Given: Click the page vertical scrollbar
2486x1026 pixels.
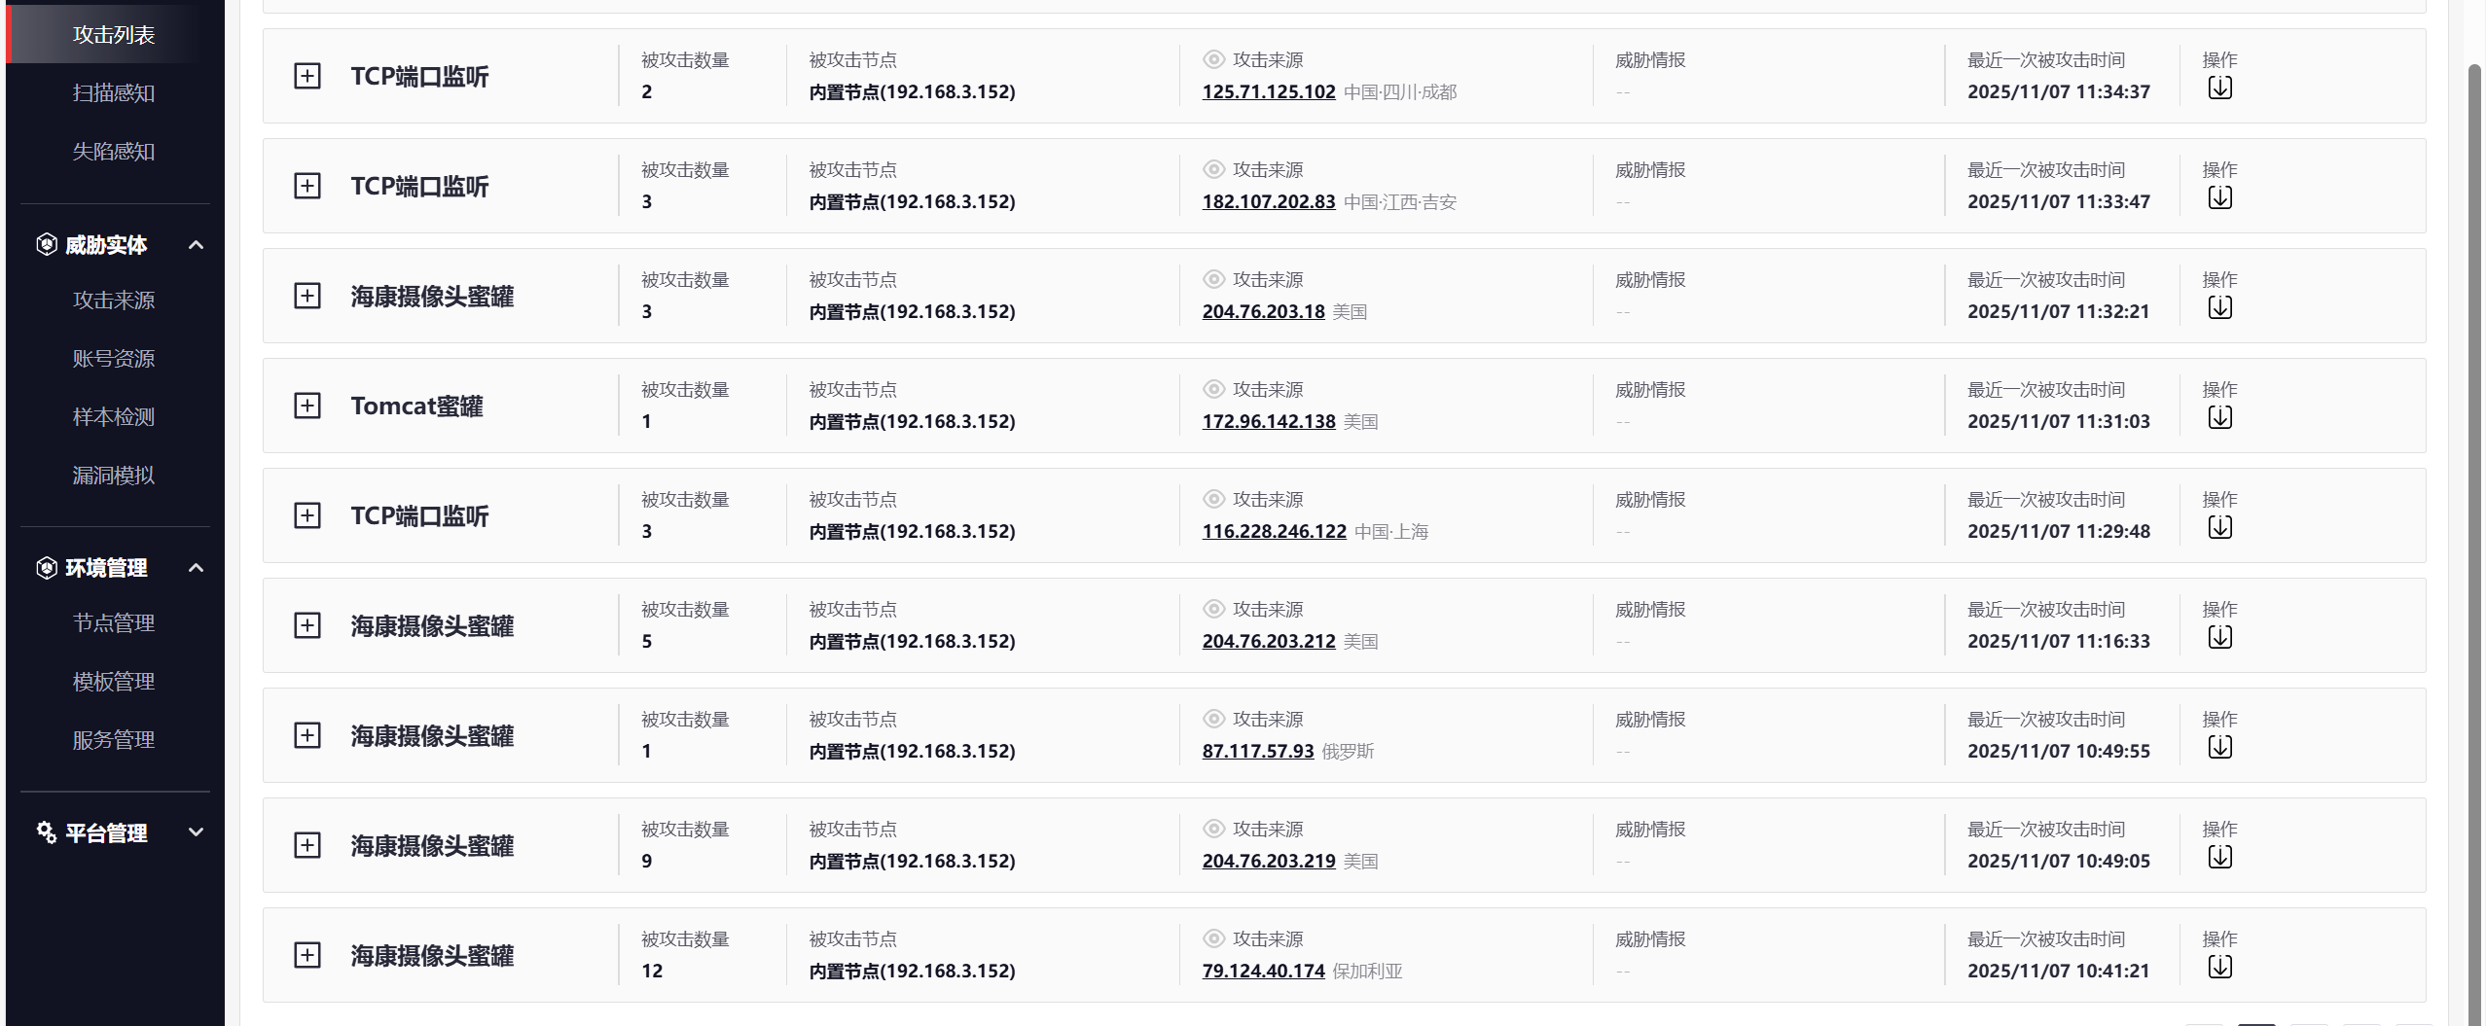Looking at the screenshot, I should 2476,486.
